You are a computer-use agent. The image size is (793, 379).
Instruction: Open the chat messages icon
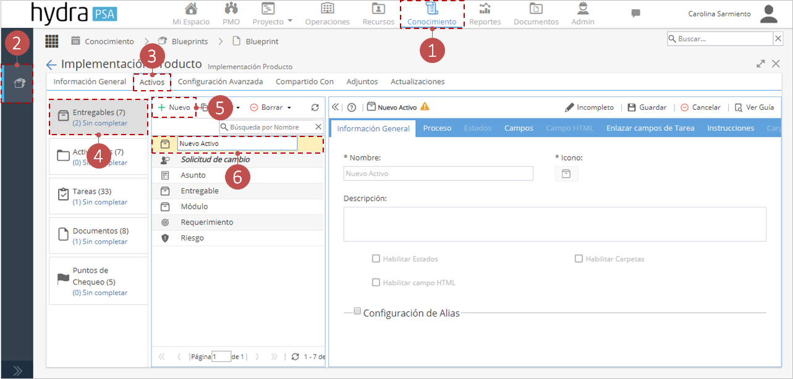point(635,13)
